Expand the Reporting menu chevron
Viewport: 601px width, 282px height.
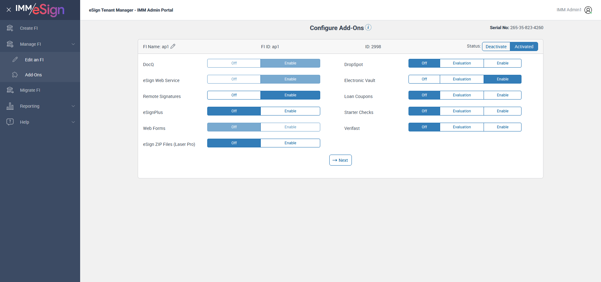(73, 106)
